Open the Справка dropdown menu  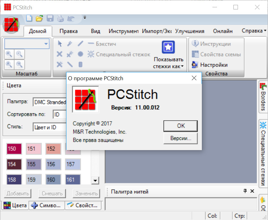(254, 31)
